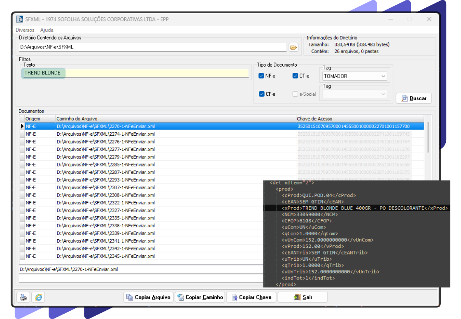
Task: Click the printer icon at bottom left
Action: (x=24, y=297)
